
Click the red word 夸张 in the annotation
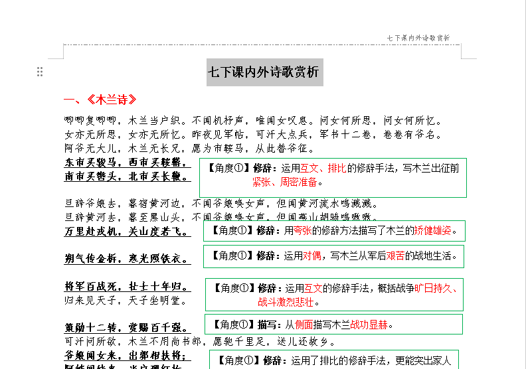pyautogui.click(x=303, y=230)
